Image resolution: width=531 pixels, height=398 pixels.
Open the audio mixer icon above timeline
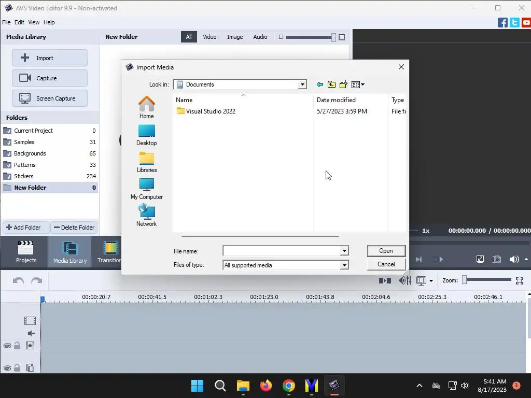[x=405, y=280]
